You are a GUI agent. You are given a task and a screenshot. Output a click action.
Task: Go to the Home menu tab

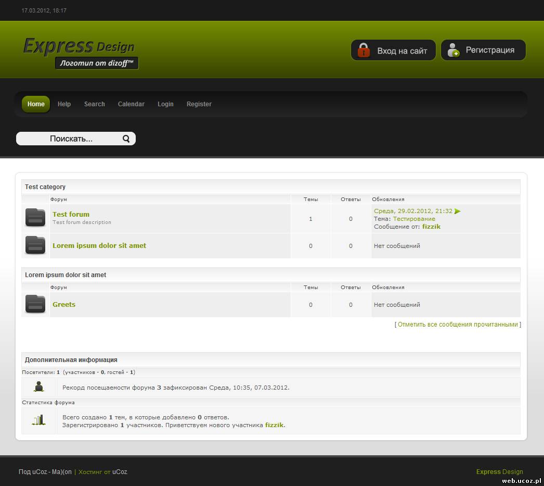[36, 104]
